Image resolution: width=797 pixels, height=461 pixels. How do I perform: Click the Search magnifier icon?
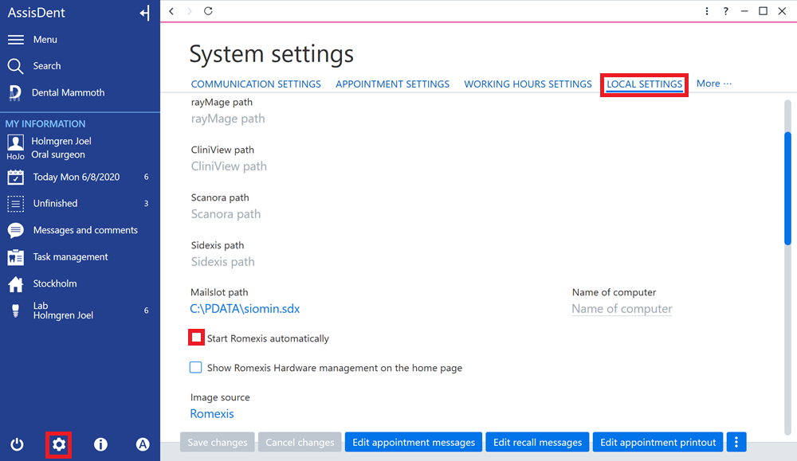[x=15, y=66]
